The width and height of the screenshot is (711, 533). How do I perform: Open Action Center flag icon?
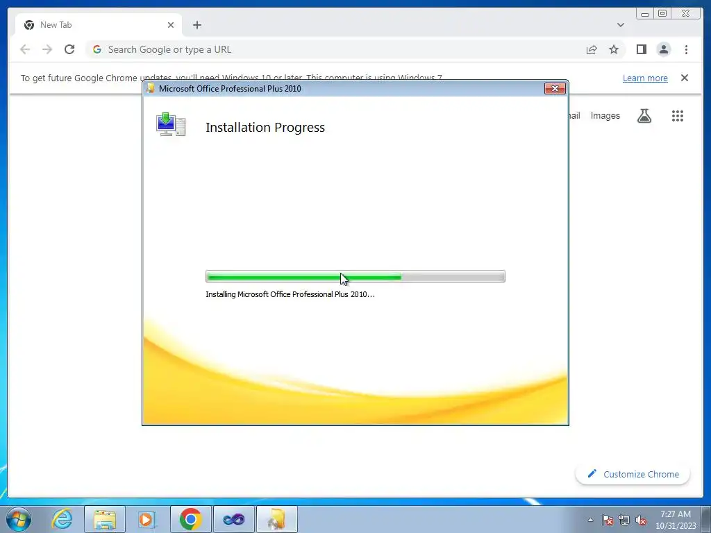[x=608, y=520]
